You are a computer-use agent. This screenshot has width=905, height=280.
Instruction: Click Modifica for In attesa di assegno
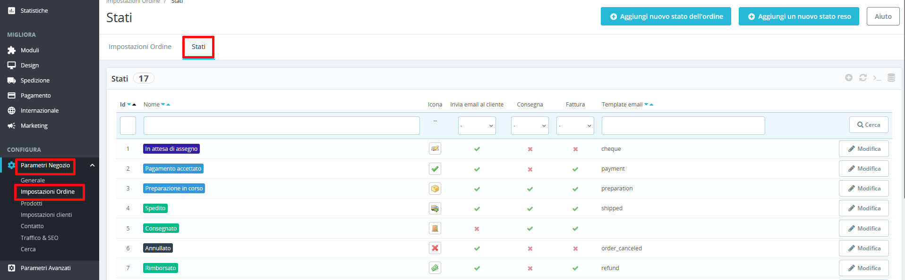click(863, 148)
